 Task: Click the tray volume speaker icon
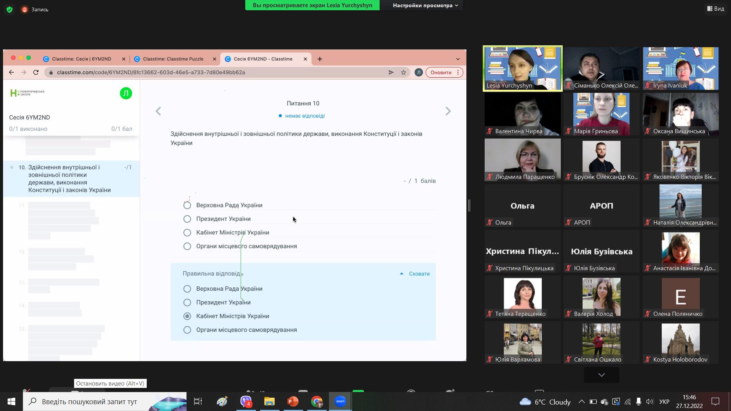[650, 401]
